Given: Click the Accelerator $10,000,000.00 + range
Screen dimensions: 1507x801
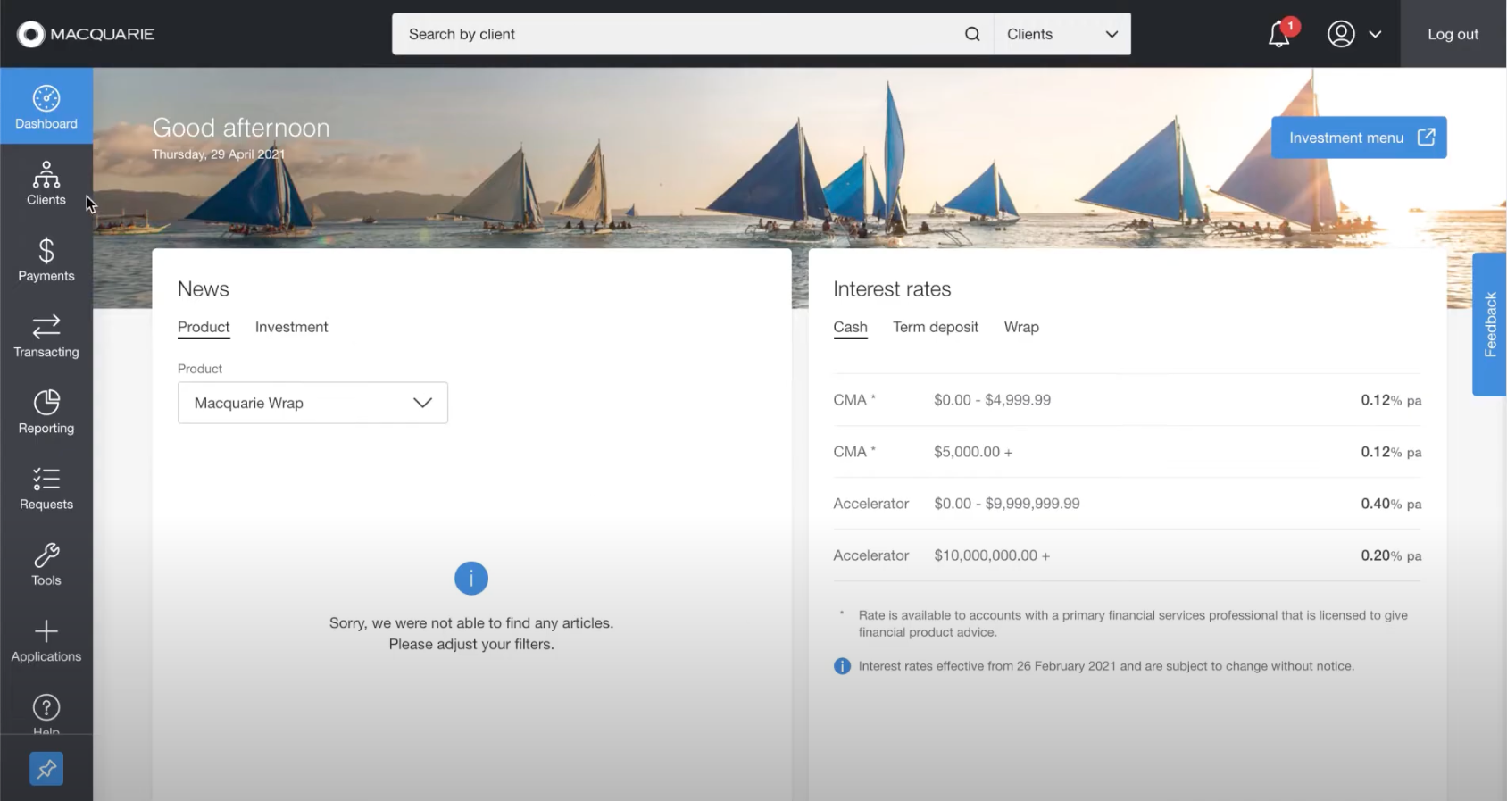Looking at the screenshot, I should [992, 555].
